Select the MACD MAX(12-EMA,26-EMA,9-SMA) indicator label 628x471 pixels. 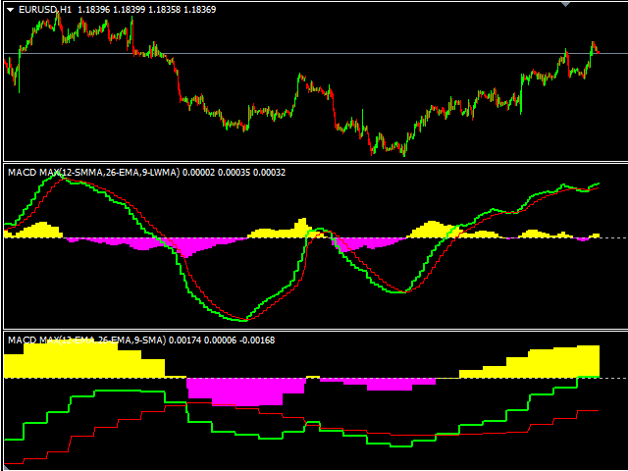point(87,340)
